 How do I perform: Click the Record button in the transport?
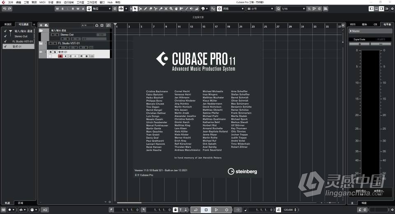(226, 210)
